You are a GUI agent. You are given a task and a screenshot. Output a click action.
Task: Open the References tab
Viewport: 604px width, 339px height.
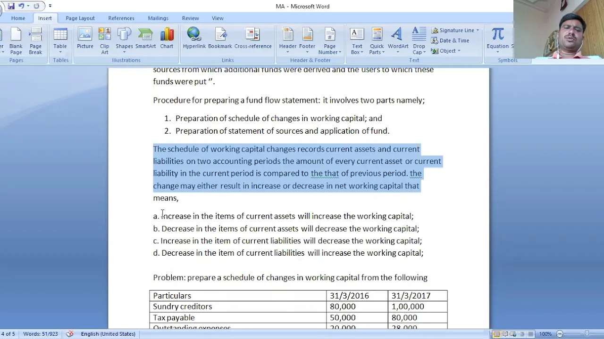click(x=121, y=18)
